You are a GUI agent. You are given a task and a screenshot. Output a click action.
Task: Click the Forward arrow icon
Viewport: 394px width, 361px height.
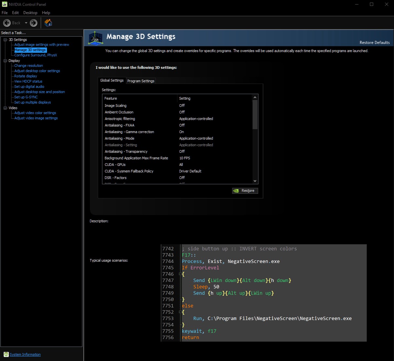click(x=33, y=23)
